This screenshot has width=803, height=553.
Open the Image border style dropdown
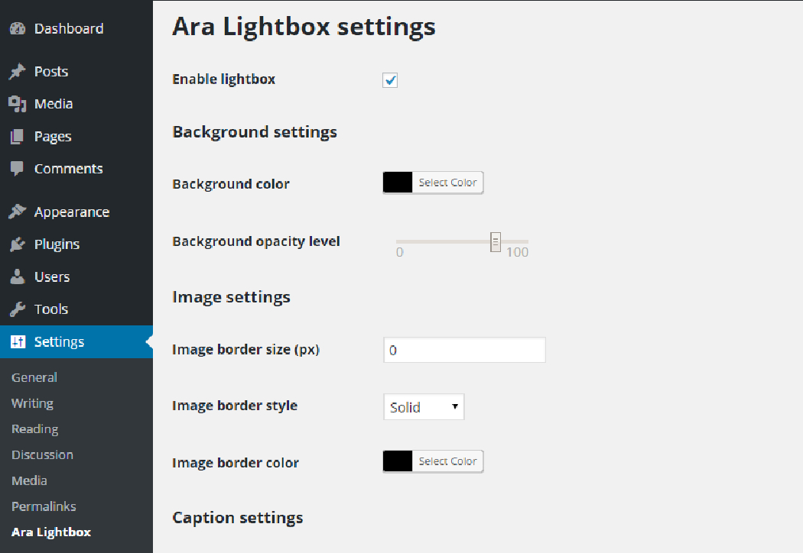(424, 407)
